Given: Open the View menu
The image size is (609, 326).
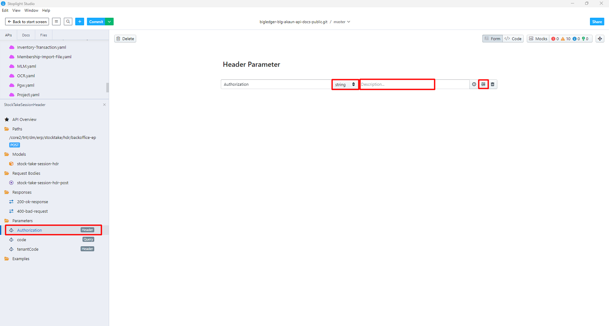Looking at the screenshot, I should click(x=16, y=11).
